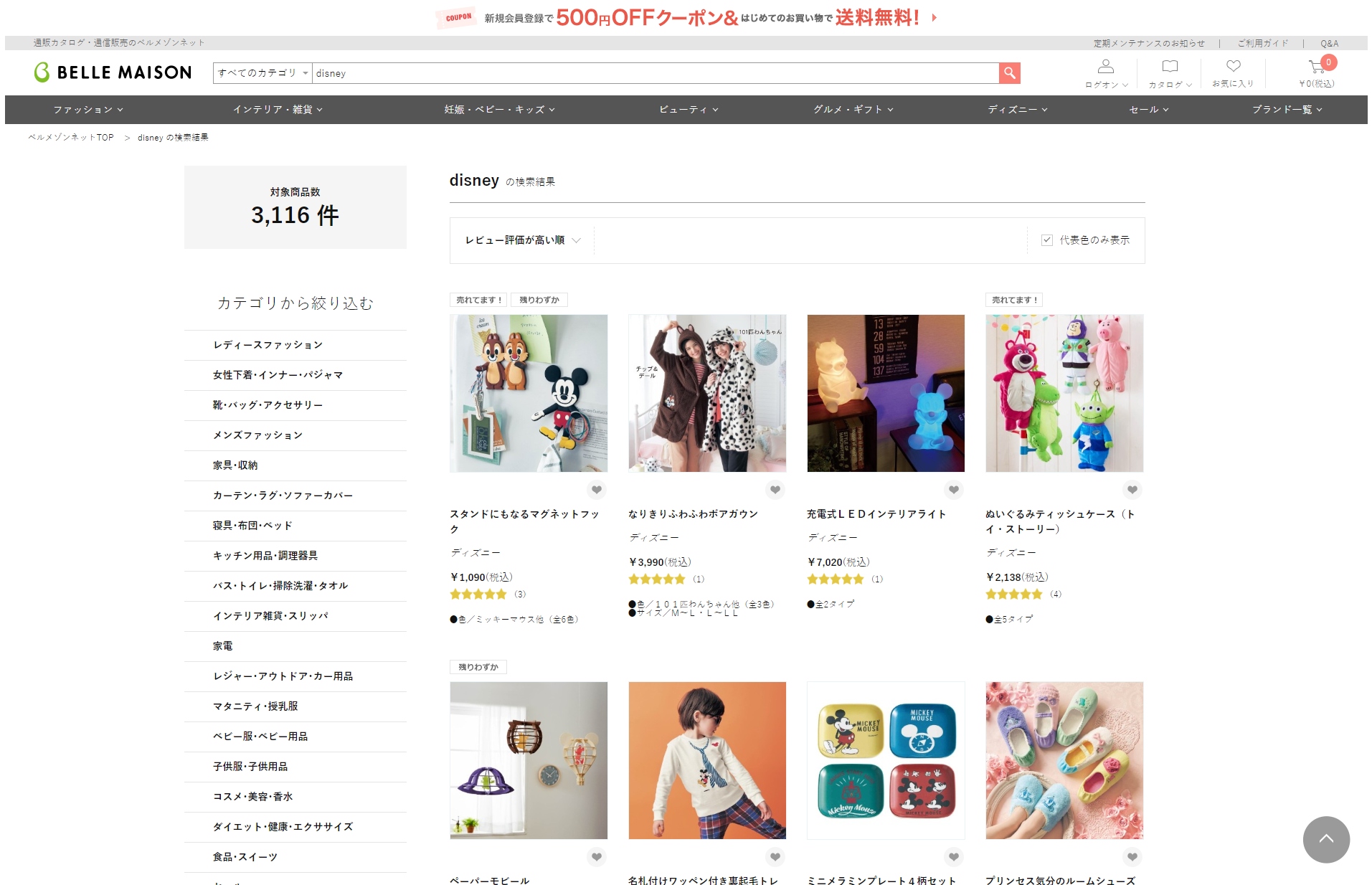
Task: Expand the レビュー評価が高い順 sort dropdown
Action: (x=522, y=240)
